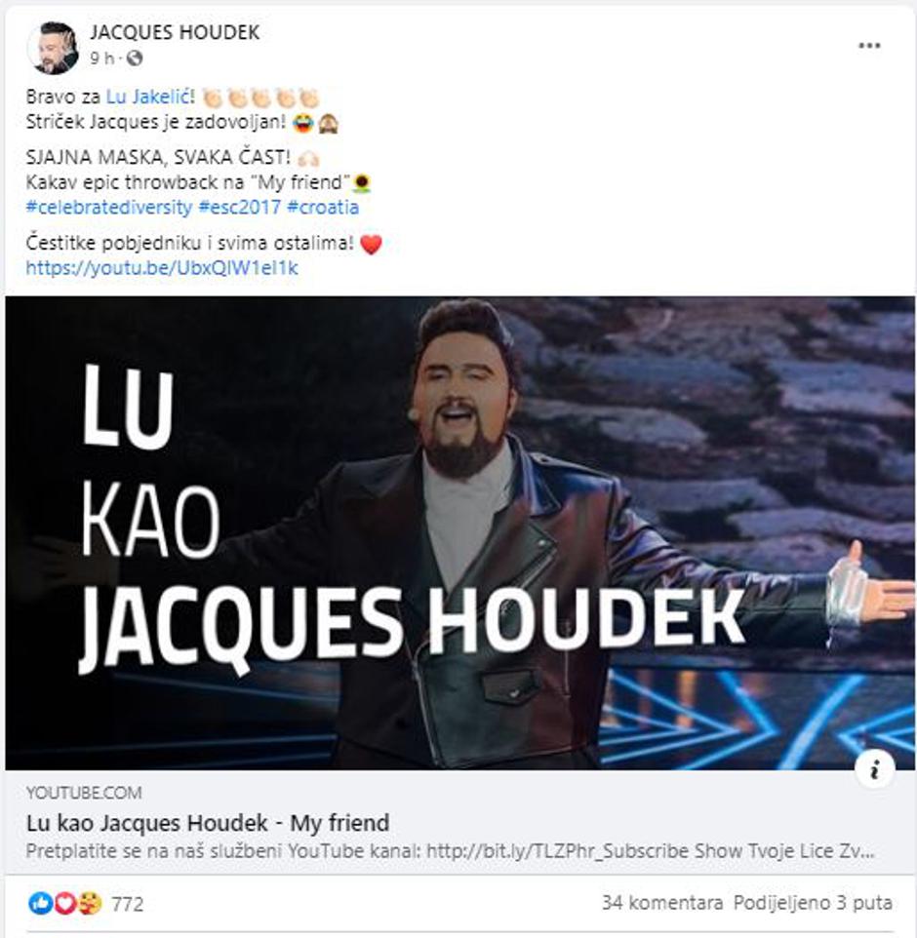Click the 772 reactions count

click(128, 903)
